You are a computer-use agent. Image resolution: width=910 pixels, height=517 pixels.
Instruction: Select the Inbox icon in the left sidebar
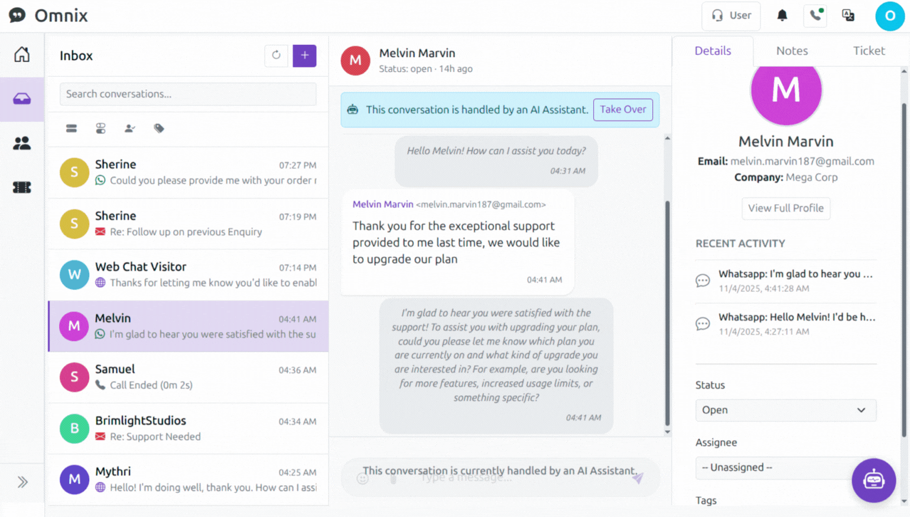click(21, 99)
